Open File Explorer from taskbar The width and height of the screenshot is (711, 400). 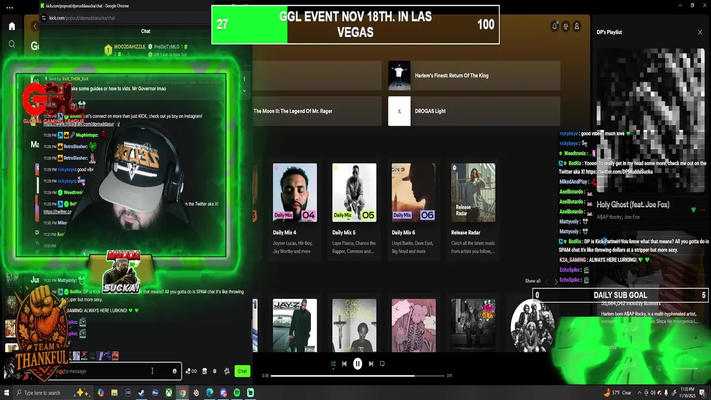pyautogui.click(x=114, y=393)
